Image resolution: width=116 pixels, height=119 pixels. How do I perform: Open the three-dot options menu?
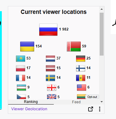pyautogui.click(x=100, y=109)
